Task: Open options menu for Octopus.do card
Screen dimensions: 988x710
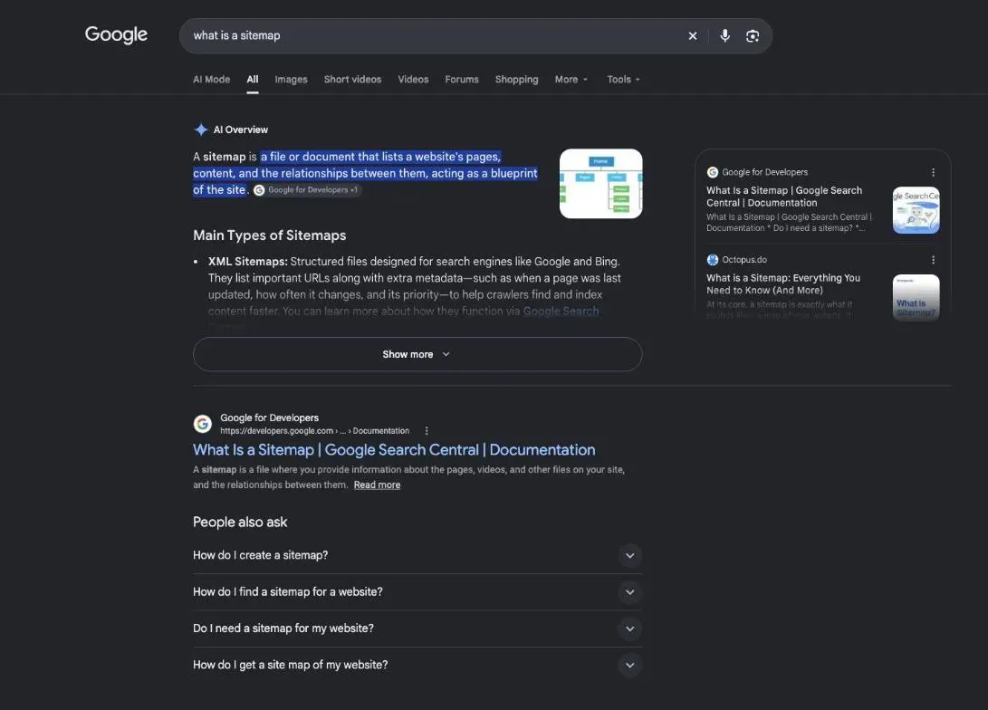Action: click(933, 260)
